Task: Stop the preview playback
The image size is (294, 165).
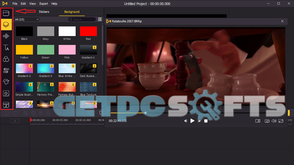Action: click(206, 121)
